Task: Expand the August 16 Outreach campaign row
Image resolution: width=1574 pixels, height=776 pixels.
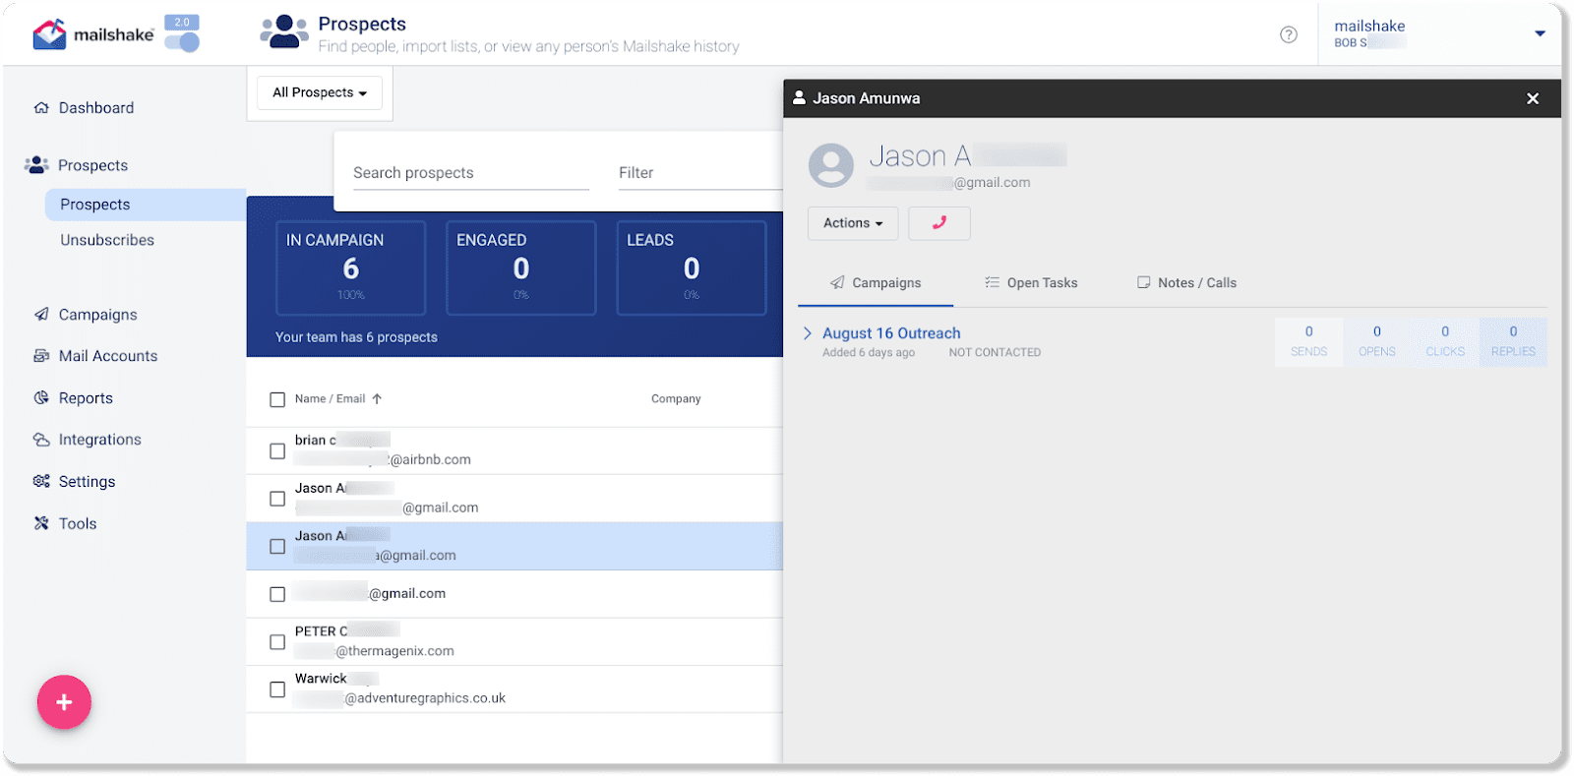Action: point(807,333)
